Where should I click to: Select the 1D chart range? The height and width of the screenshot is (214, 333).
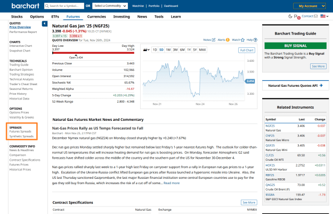[x=155, y=50]
